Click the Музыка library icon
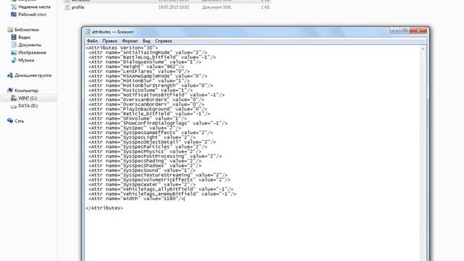This screenshot has width=464, height=261. [x=14, y=60]
